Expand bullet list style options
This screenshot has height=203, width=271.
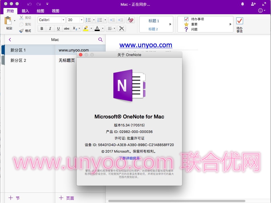click(x=94, y=20)
